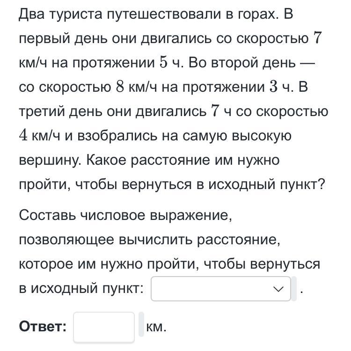
Task: Click the gray status bar beside the answer field
Action: [141, 324]
